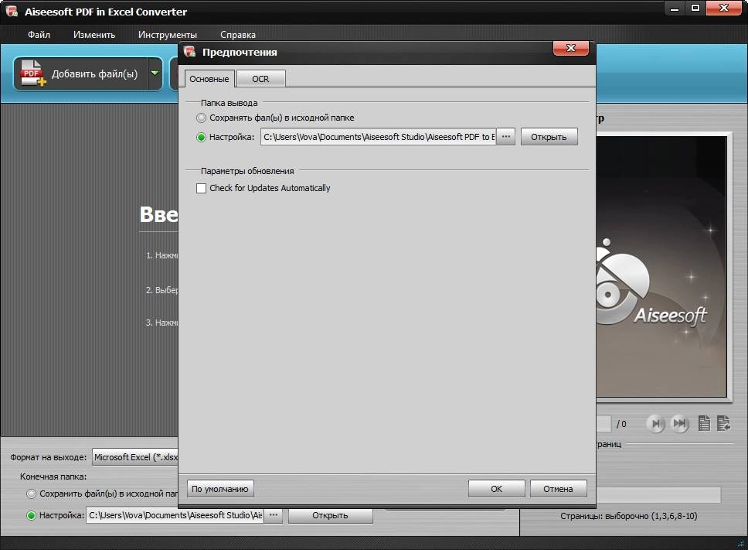Confirm preferences with OK button

496,489
